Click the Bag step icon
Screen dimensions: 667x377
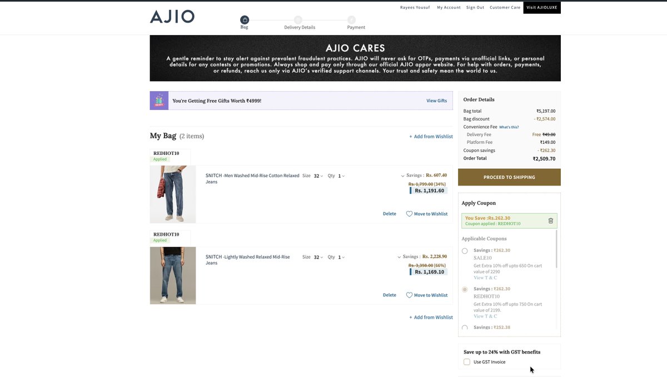(245, 19)
